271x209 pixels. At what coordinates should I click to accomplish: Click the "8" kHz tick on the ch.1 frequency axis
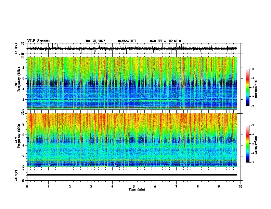click(24, 68)
